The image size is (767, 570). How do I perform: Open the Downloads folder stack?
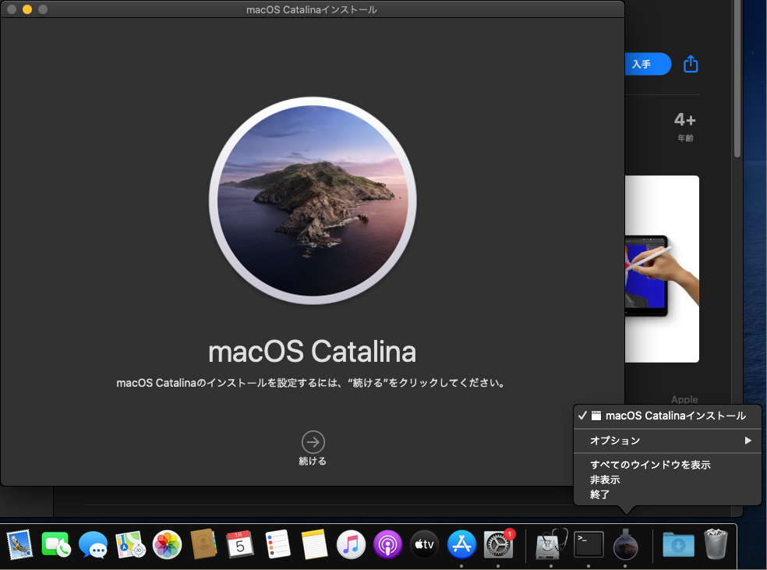pos(678,544)
